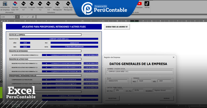Switch to the CPR sheet tab
The width and height of the screenshot is (207, 108).
click(58, 106)
